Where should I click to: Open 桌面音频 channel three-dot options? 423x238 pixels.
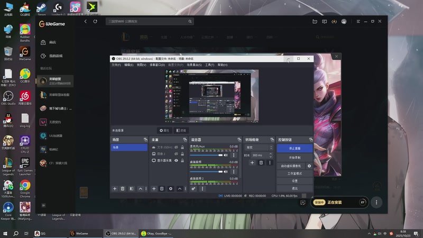pyautogui.click(x=234, y=171)
